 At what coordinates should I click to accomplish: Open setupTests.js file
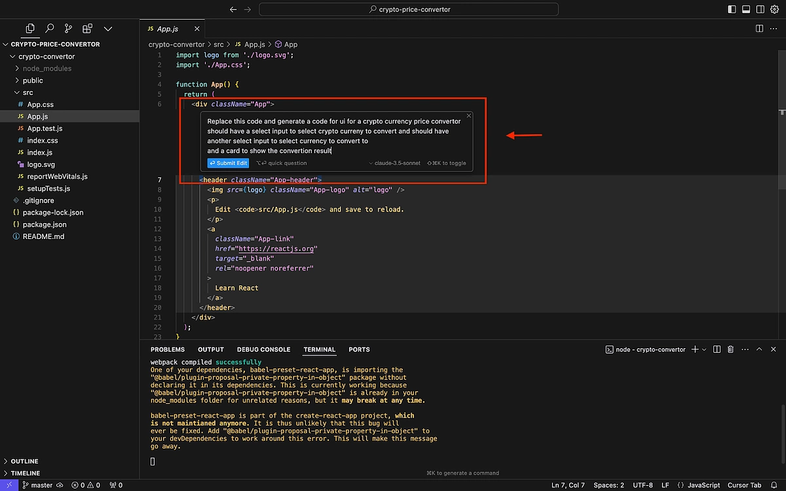[x=48, y=189]
